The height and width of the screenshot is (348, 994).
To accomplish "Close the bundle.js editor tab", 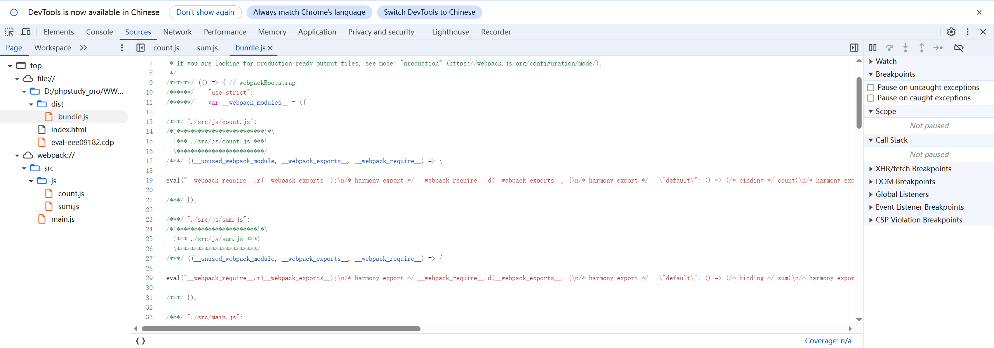I will tap(270, 48).
